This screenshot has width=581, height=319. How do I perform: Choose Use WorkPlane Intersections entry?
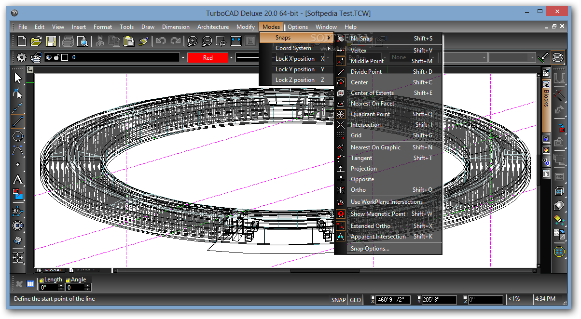pos(388,202)
